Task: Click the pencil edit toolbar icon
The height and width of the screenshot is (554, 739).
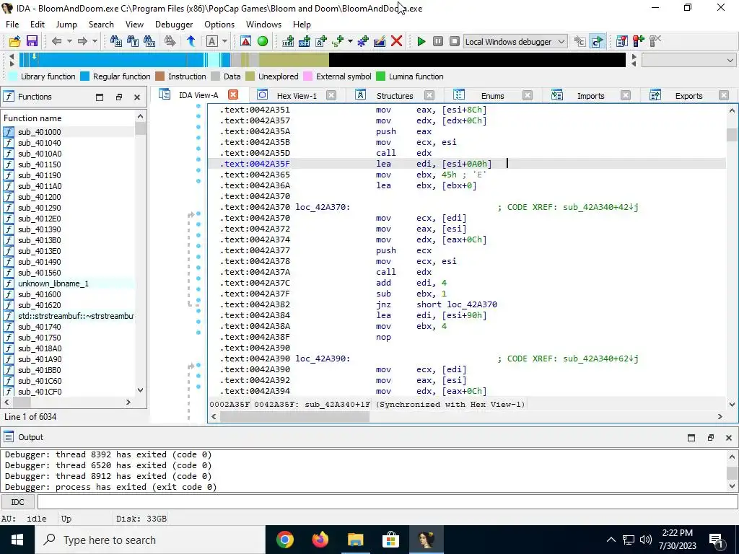Action: pyautogui.click(x=380, y=41)
